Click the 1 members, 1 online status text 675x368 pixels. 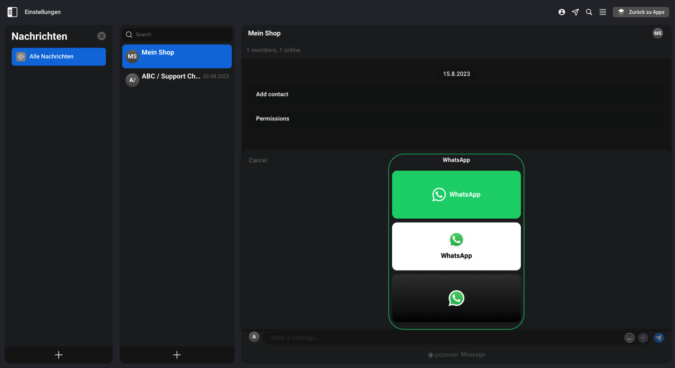point(273,50)
